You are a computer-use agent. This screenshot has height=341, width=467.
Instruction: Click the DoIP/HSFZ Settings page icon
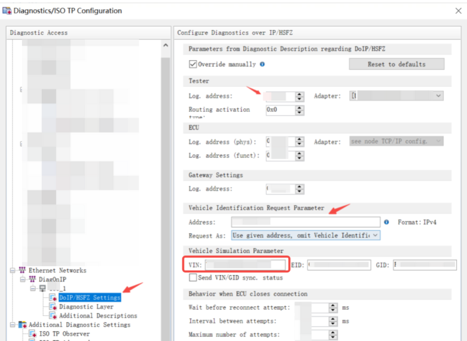53,297
